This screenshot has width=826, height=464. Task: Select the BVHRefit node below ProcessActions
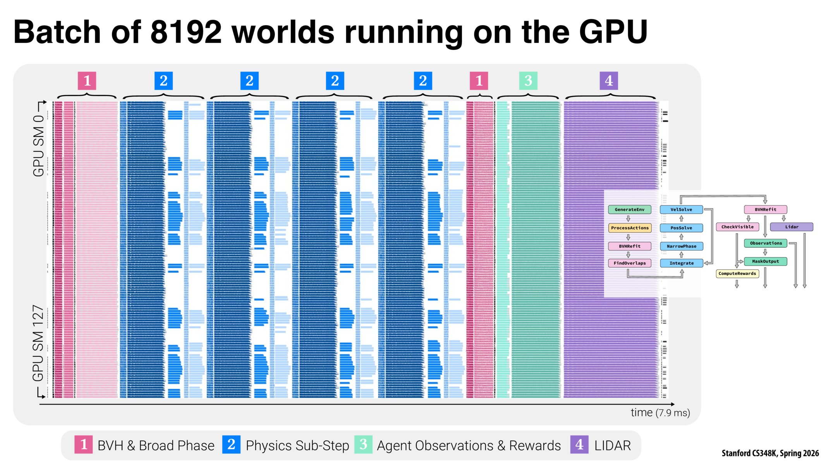point(630,246)
